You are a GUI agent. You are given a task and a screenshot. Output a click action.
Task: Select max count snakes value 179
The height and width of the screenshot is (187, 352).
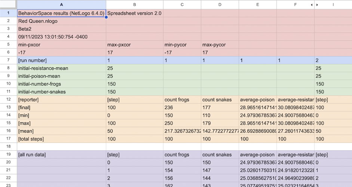220,123
